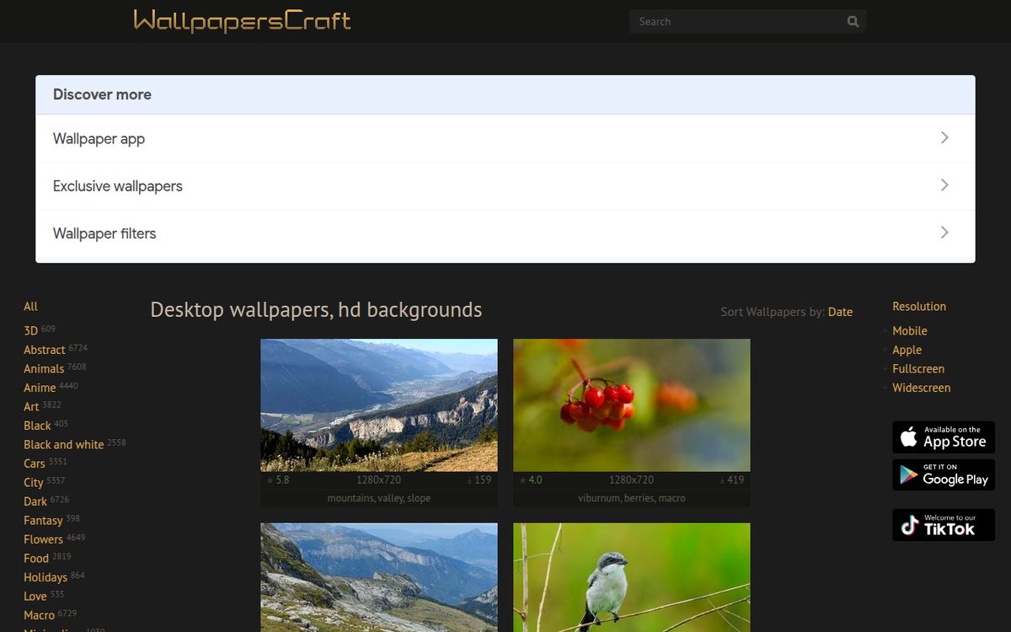The height and width of the screenshot is (632, 1011).
Task: Expand the Exclusive wallpapers chevron arrow
Action: pyautogui.click(x=944, y=185)
